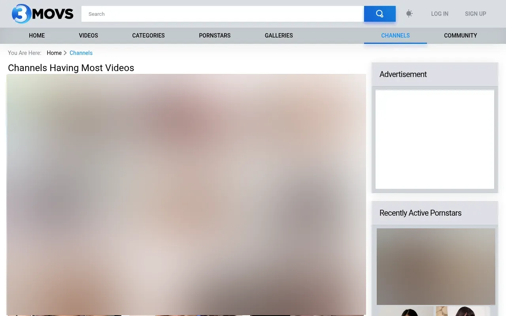Open the Pornstars menu item
This screenshot has width=506, height=316.
click(215, 36)
